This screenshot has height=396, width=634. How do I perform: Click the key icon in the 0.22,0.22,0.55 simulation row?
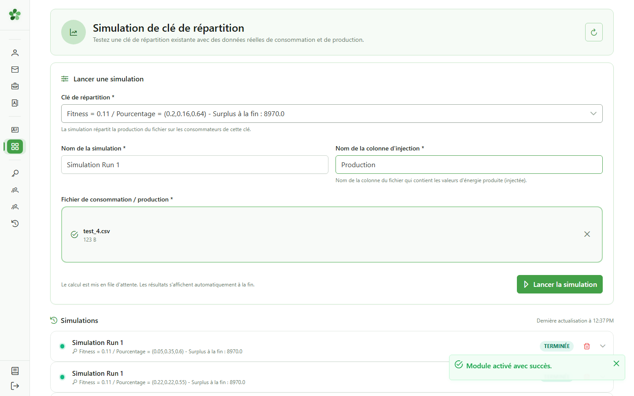point(75,382)
